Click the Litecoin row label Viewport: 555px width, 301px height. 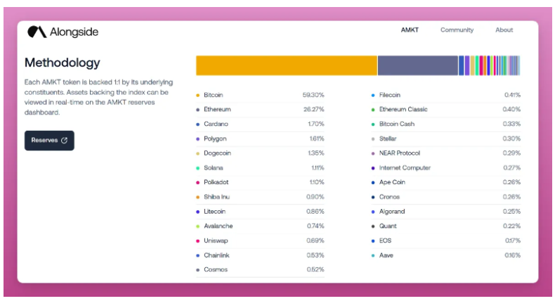click(x=214, y=211)
